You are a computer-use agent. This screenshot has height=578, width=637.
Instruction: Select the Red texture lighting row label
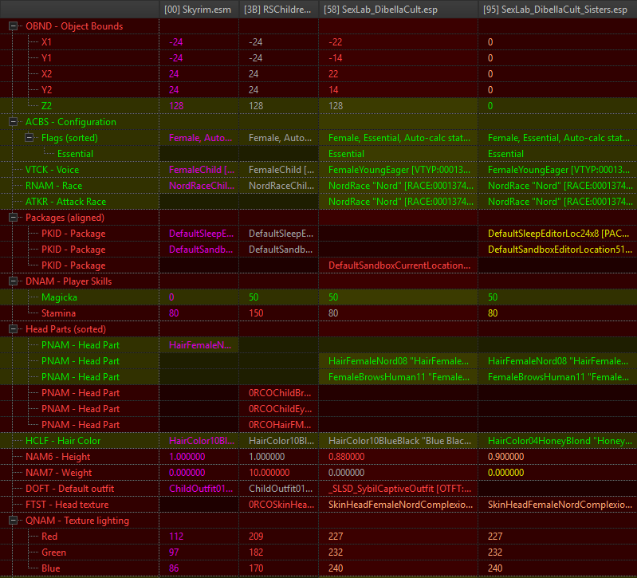[49, 537]
